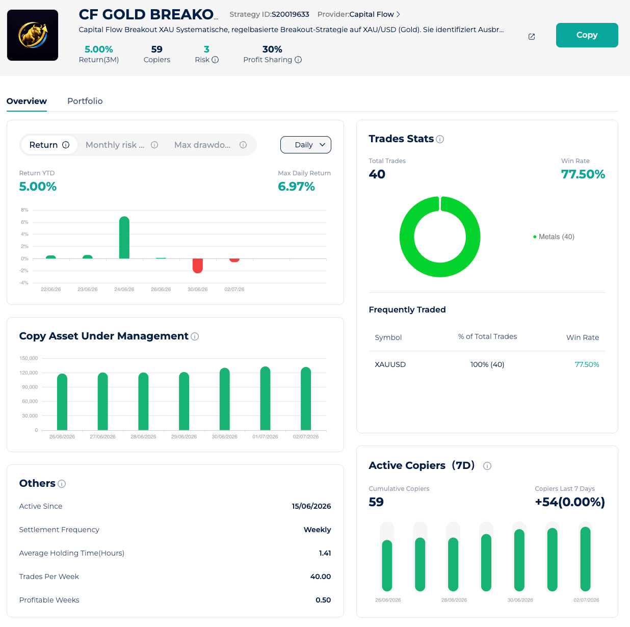Click the Copy strategy button
The image size is (630, 627).
pos(587,35)
